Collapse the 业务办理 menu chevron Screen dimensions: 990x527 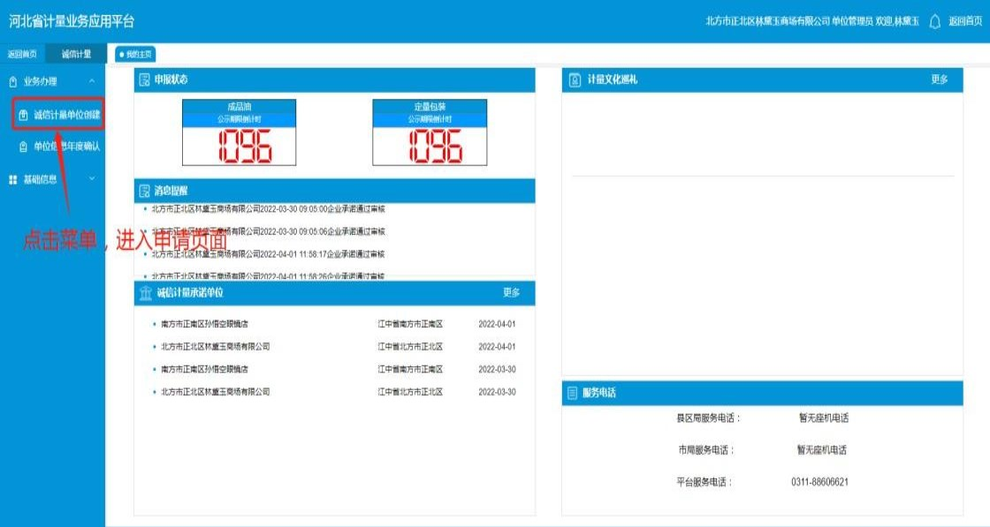click(x=92, y=81)
